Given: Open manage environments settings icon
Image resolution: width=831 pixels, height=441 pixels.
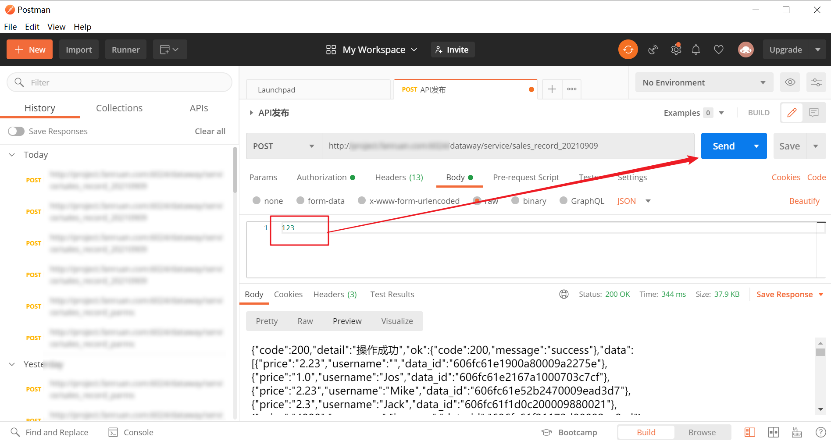Looking at the screenshot, I should coord(816,82).
